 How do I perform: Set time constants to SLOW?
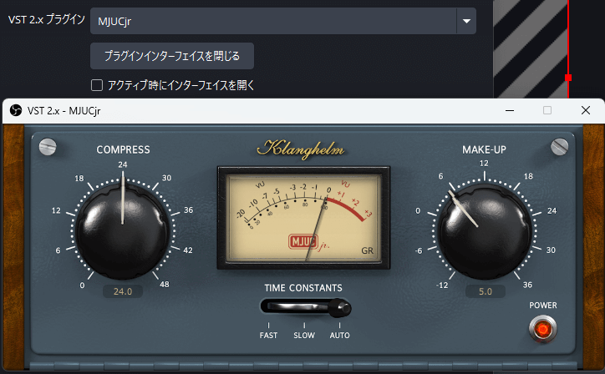click(x=304, y=335)
